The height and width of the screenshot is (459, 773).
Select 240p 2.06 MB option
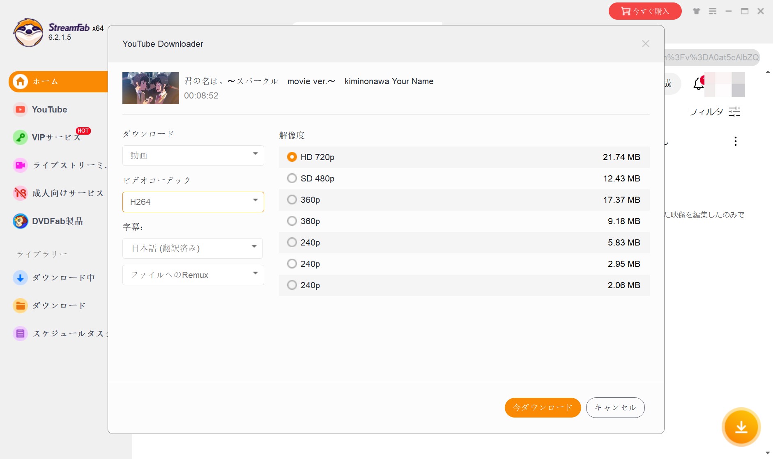point(464,285)
